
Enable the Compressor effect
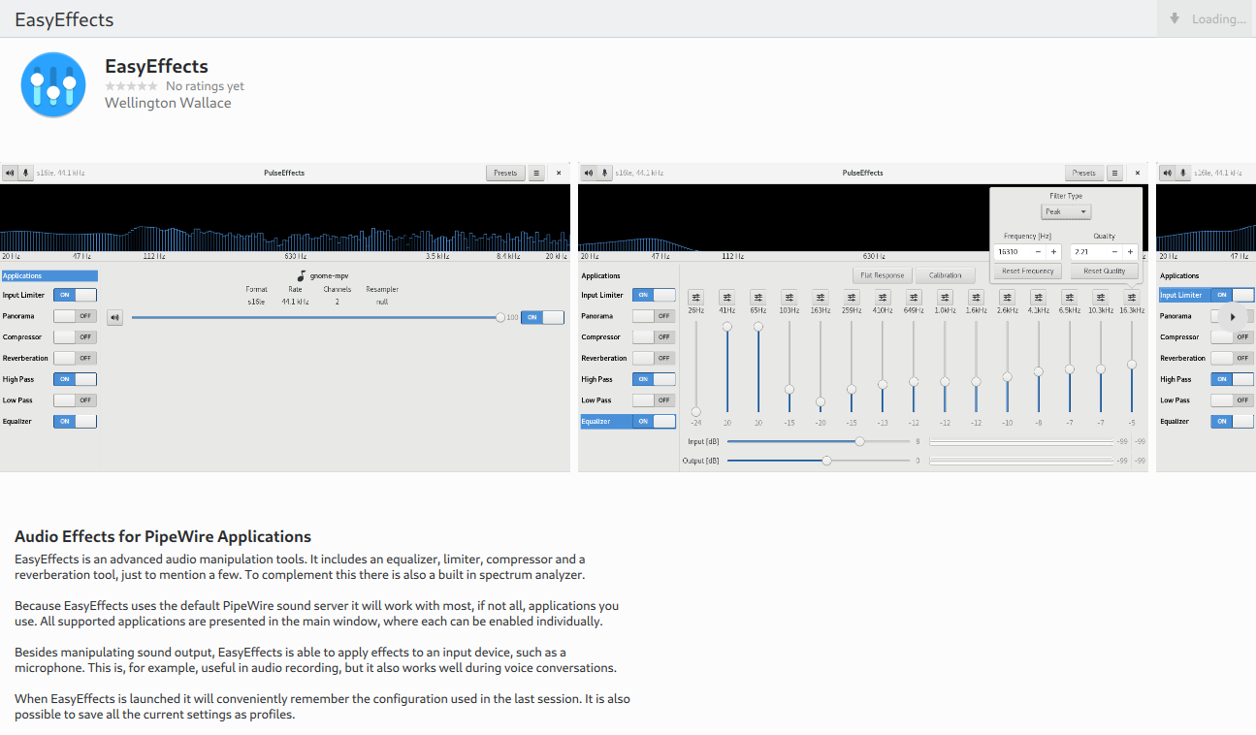(x=655, y=336)
